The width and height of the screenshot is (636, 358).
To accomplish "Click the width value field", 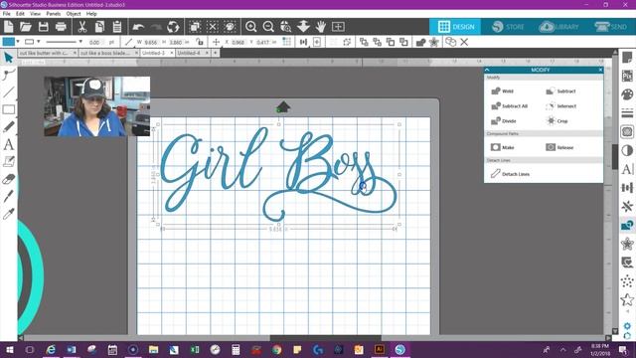I will [151, 42].
